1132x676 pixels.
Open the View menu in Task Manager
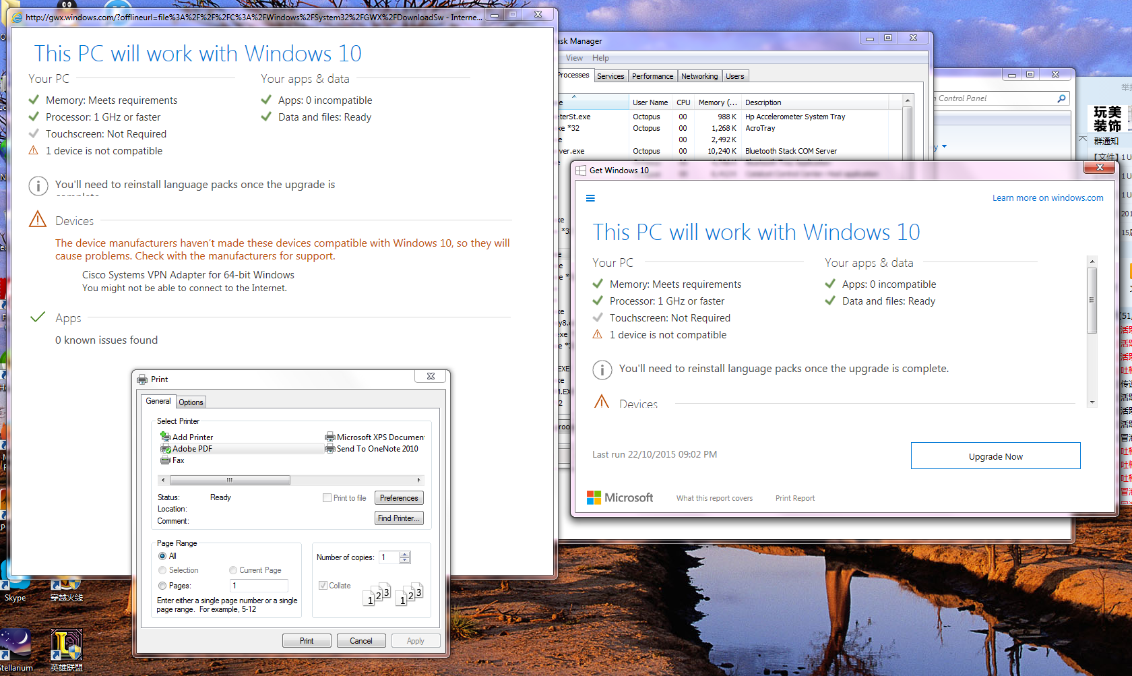574,58
